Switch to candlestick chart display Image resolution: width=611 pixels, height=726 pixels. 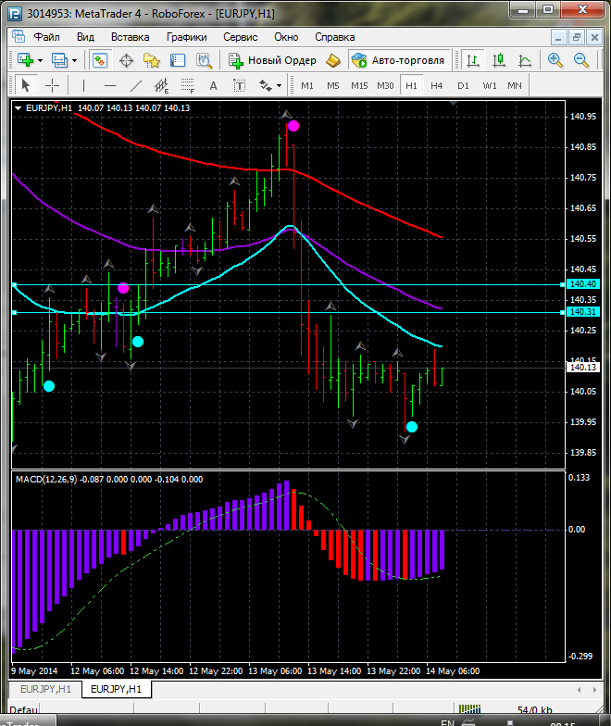pos(498,61)
